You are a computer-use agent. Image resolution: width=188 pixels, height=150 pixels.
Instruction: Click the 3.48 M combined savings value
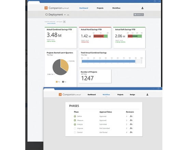54,35
